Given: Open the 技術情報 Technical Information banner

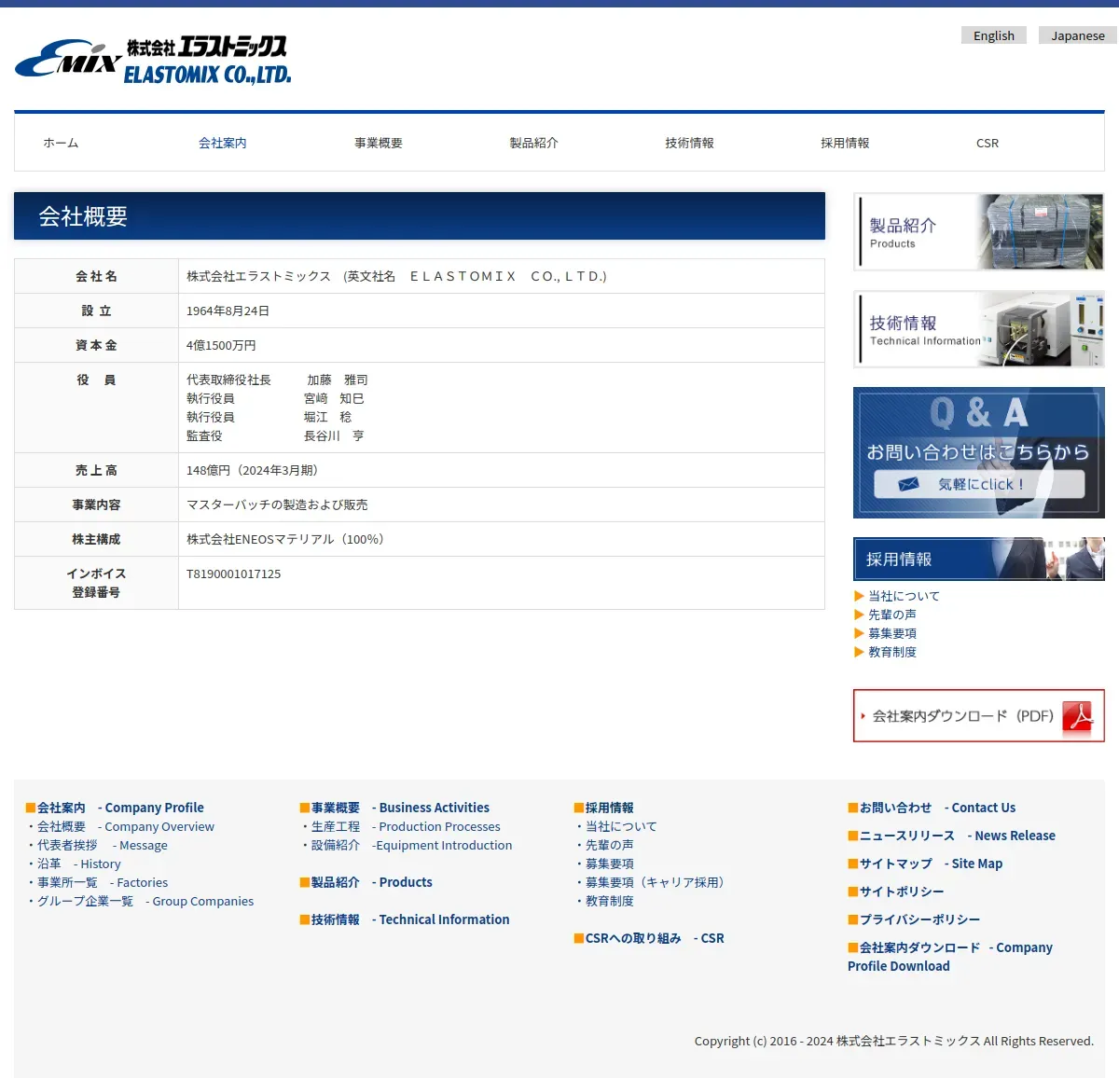Looking at the screenshot, I should click(x=979, y=329).
